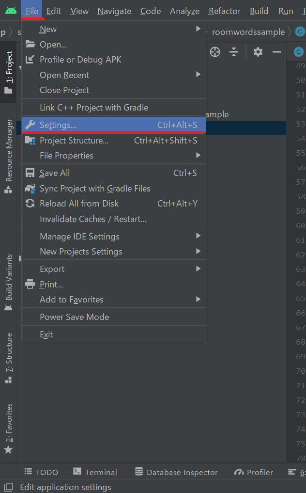Open the TODO tool window
Image resolution: width=306 pixels, height=493 pixels.
click(41, 472)
